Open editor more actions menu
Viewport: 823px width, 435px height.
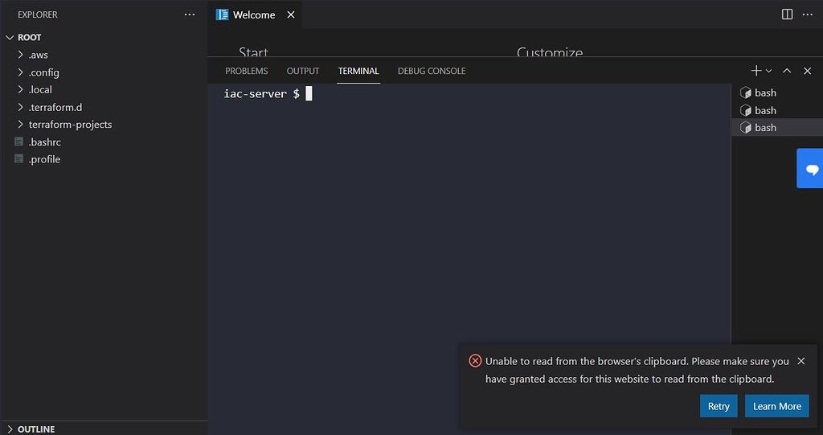click(x=807, y=14)
